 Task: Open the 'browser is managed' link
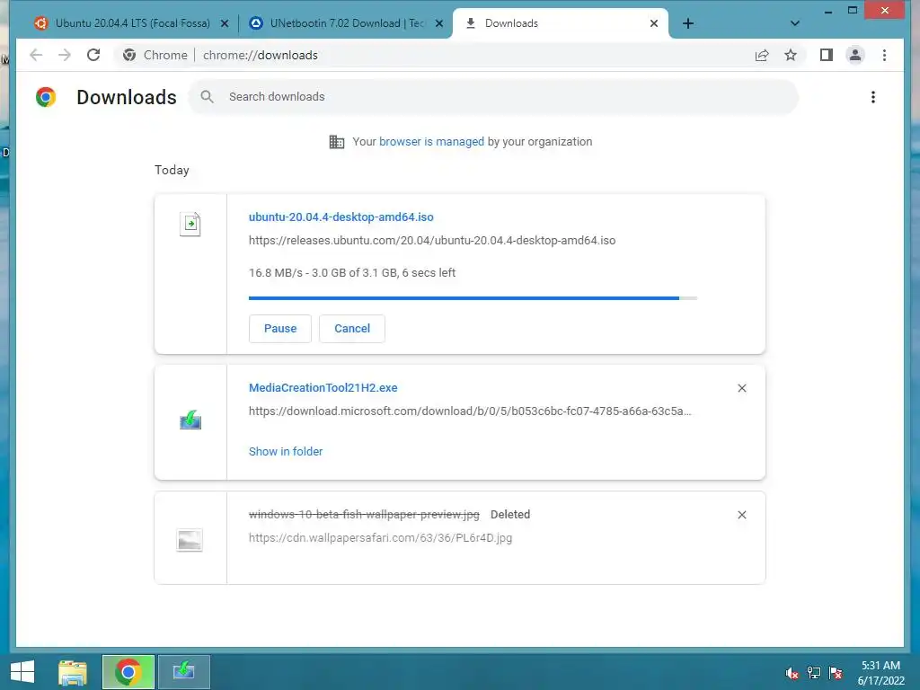[x=431, y=141]
